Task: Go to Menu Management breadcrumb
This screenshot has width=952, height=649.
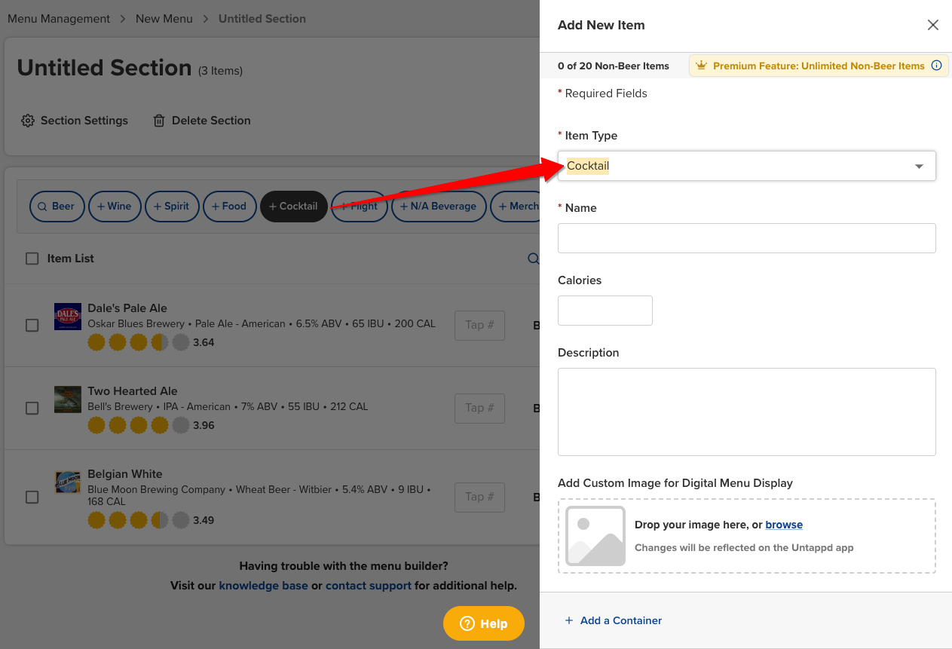Action: pyautogui.click(x=59, y=19)
